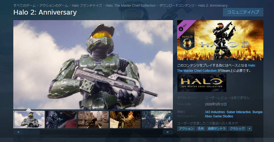Image resolution: width=274 pixels, height=142 pixels.
Task: Select the Master Chief explosion screenshot thumbnail
Action: [x=125, y=119]
